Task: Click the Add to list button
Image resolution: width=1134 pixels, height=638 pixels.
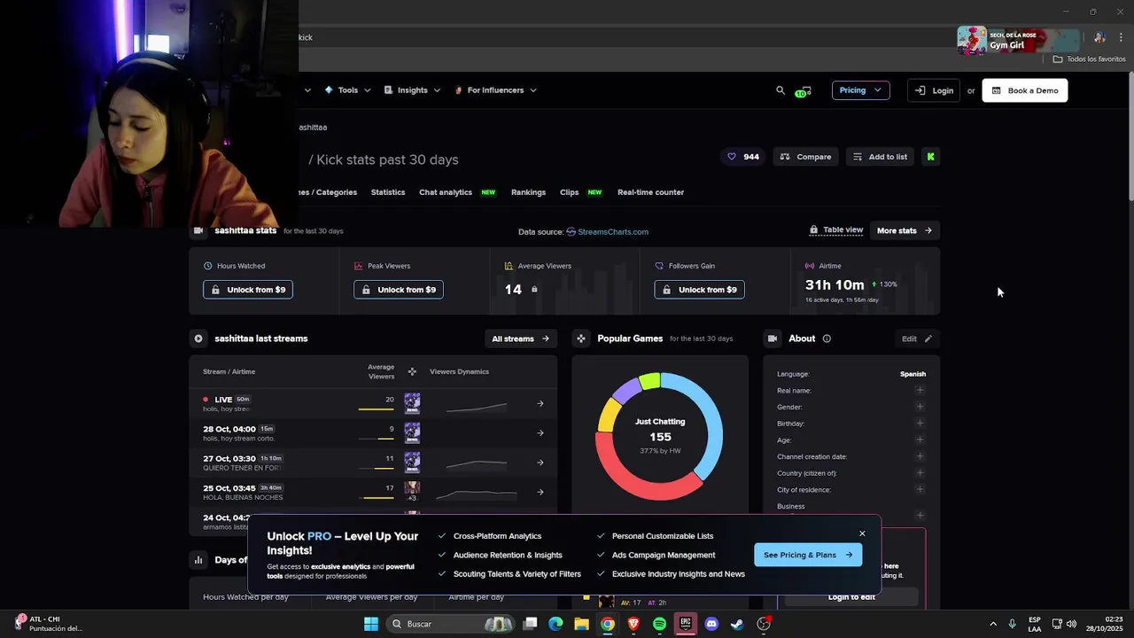Action: tap(880, 157)
